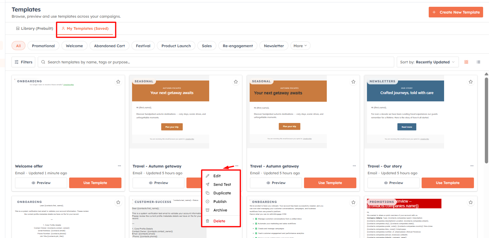Filter by Re-engagement category
This screenshot has width=489, height=238.
(x=238, y=46)
